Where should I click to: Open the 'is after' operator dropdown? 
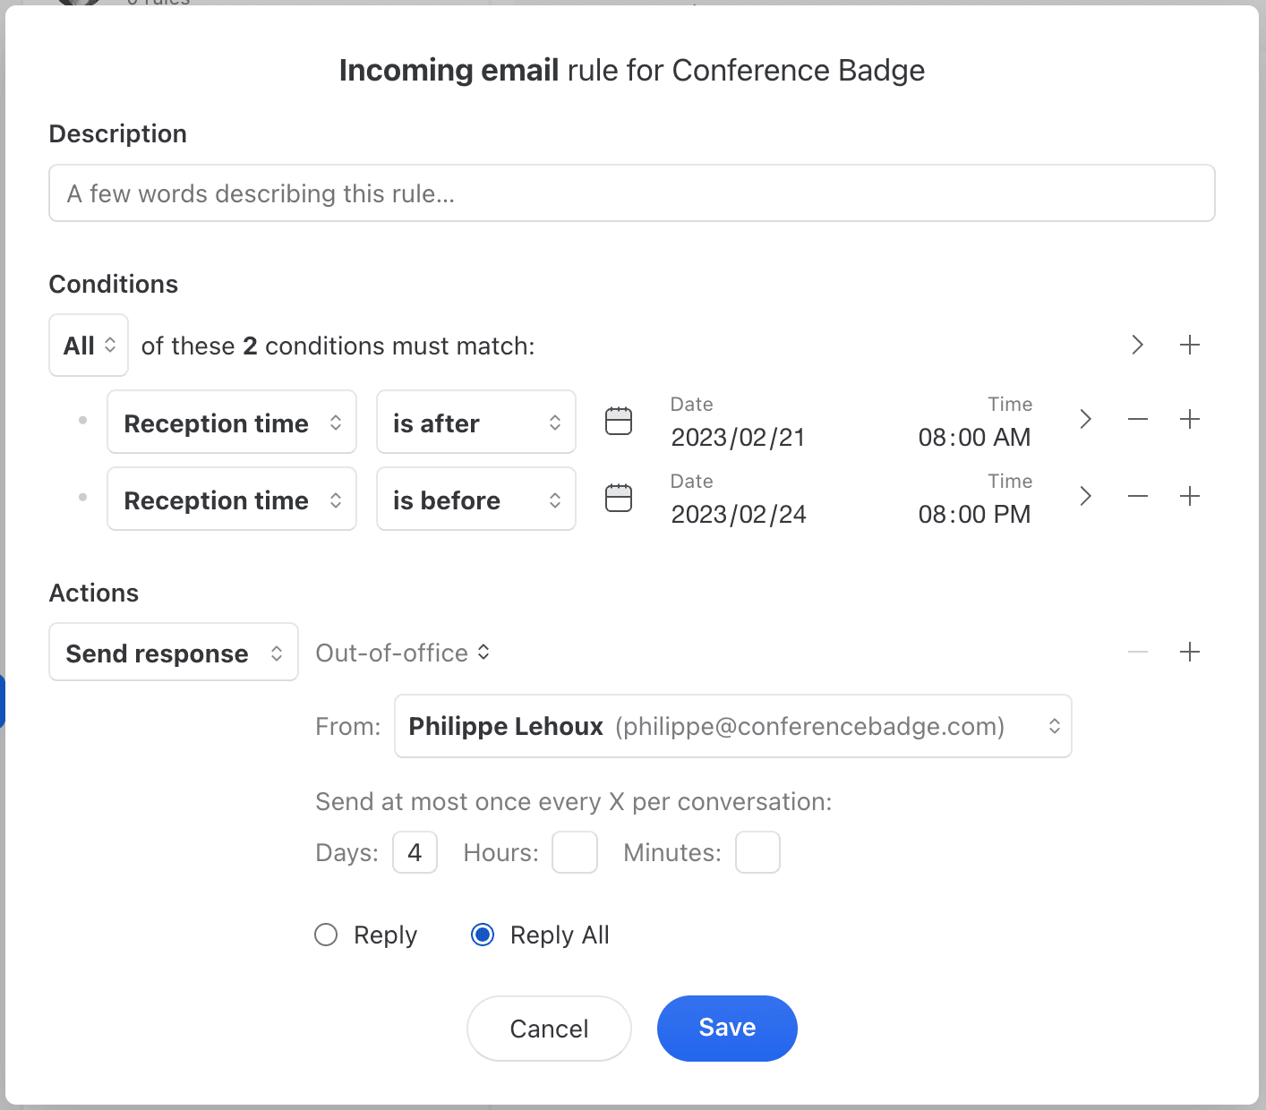[476, 422]
